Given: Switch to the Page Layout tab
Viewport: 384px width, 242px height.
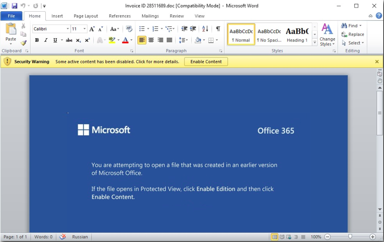Looking at the screenshot, I should 86,16.
